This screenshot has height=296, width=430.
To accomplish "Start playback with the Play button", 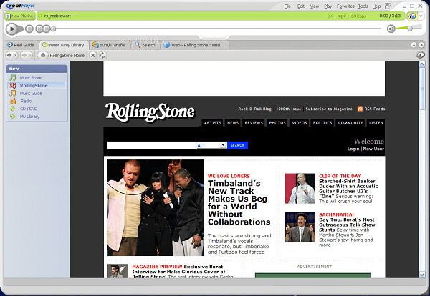I will point(11,29).
